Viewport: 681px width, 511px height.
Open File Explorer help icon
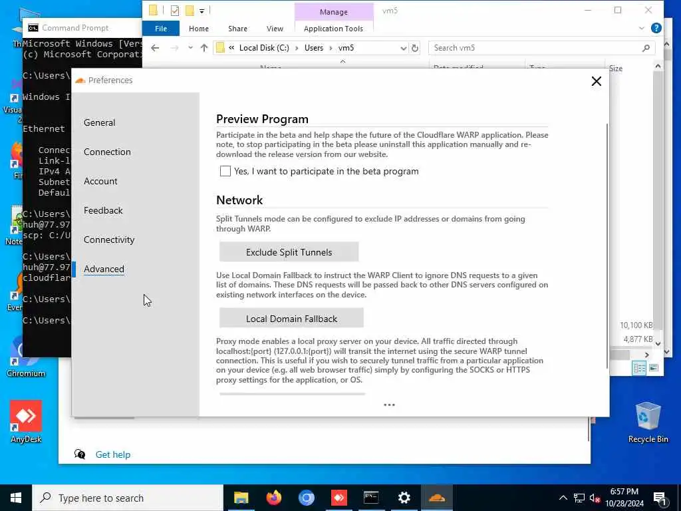coord(656,28)
